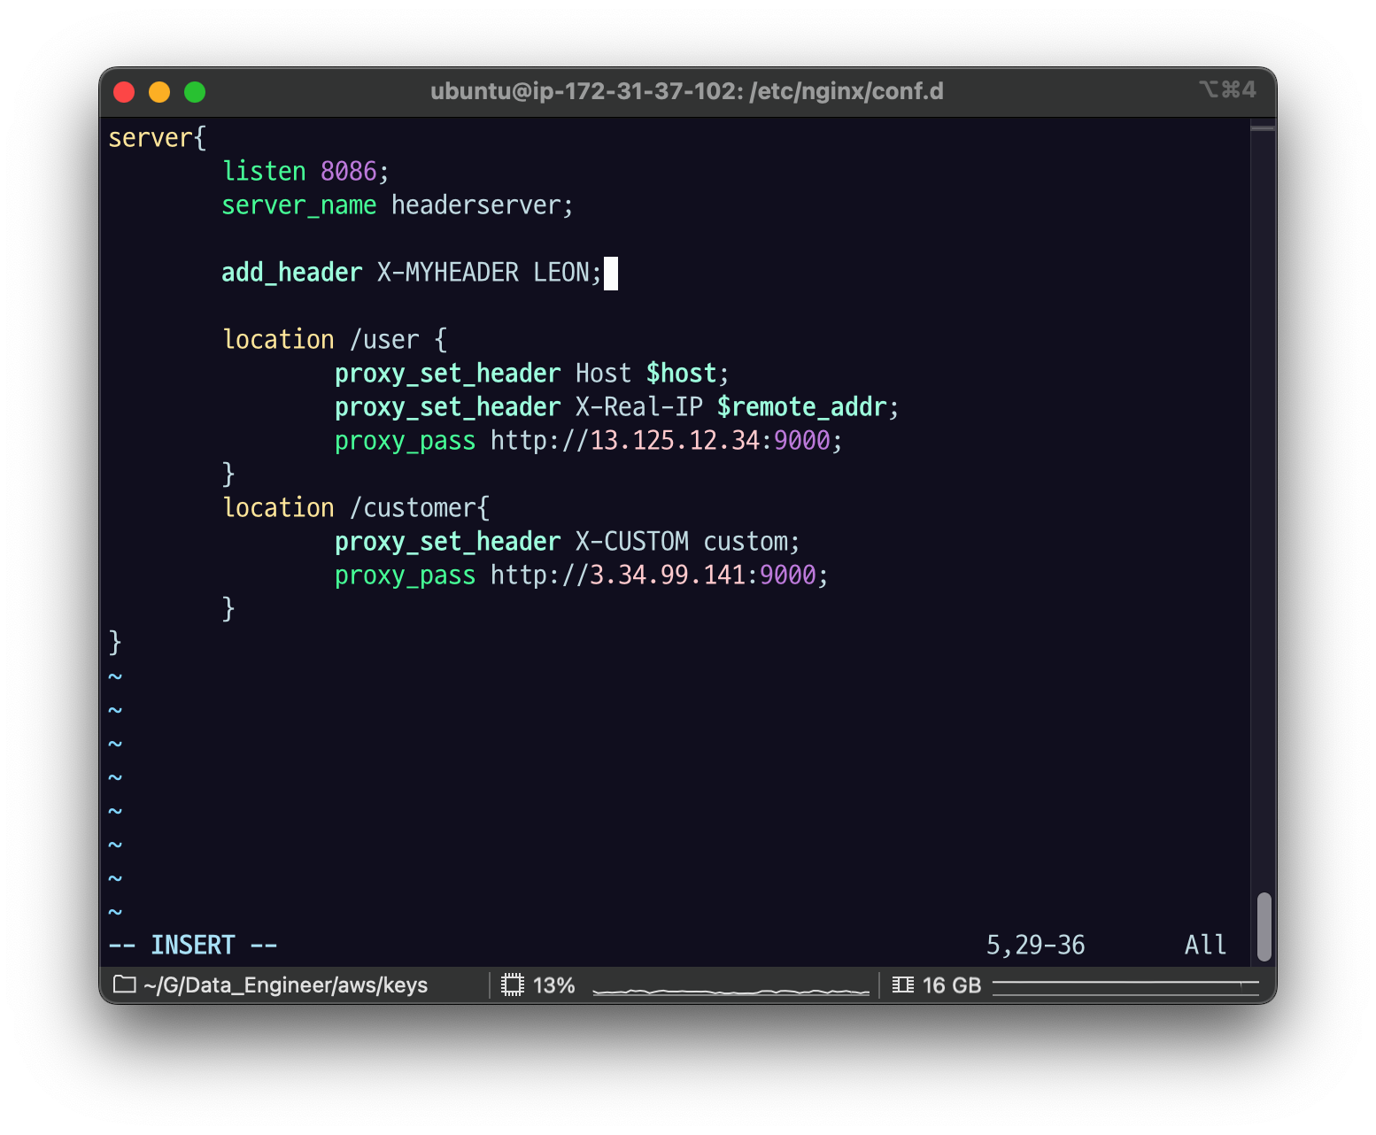Click the custom header value
The height and width of the screenshot is (1135, 1376).
(746, 542)
